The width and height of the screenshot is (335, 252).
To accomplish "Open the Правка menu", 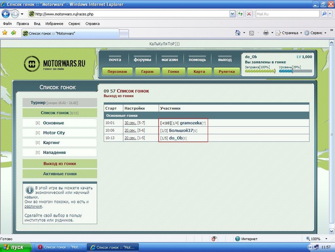I will [23, 23].
